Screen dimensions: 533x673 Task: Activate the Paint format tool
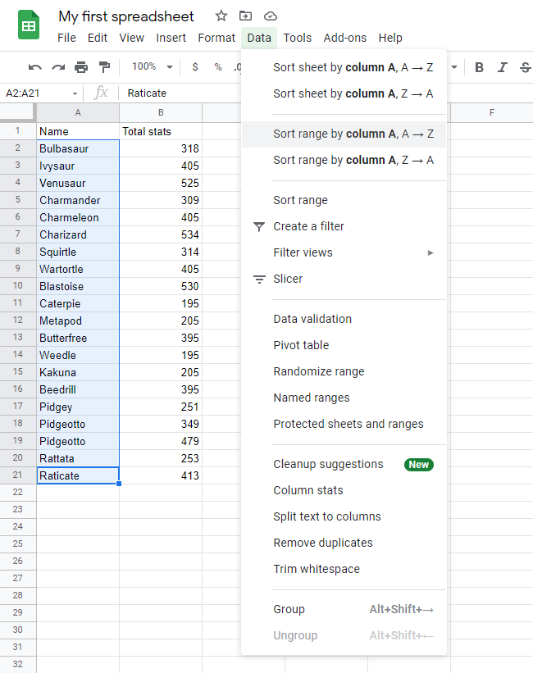104,67
